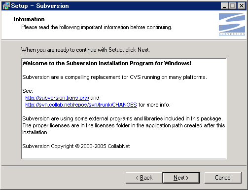Click the Subversion Copyright 2000-2005 CollabNet line
This screenshot has height=190, width=248.
tap(76, 146)
